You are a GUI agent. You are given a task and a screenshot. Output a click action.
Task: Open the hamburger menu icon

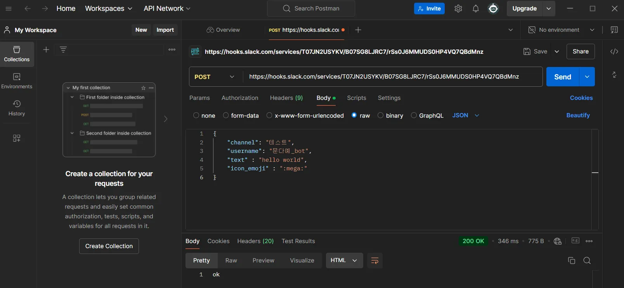click(x=9, y=9)
